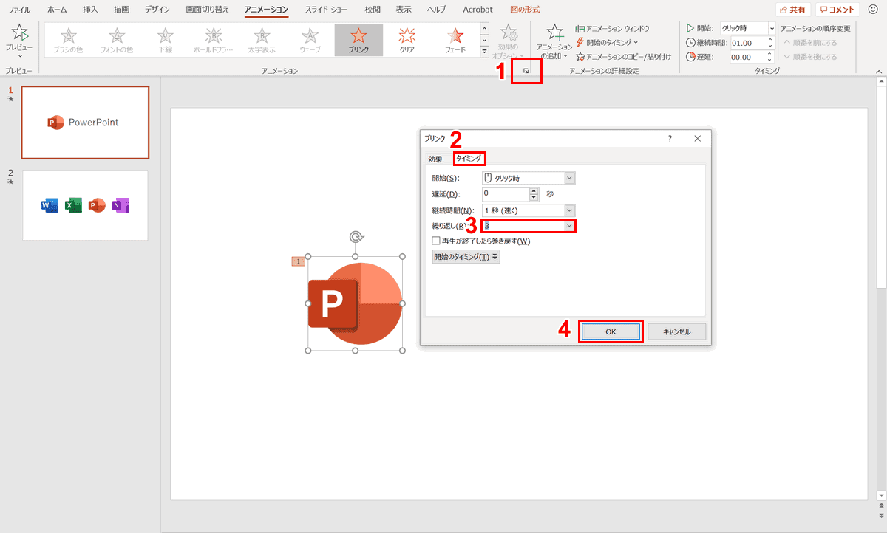Click the ribbon 遅延 field
Viewport: 887px width, 533px height.
pos(749,57)
